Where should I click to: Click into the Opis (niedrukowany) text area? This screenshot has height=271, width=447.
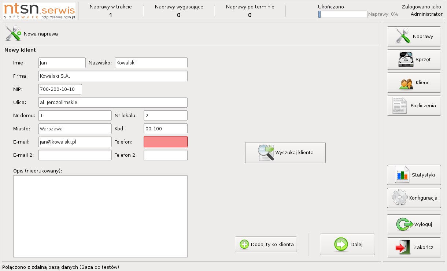coord(100,216)
